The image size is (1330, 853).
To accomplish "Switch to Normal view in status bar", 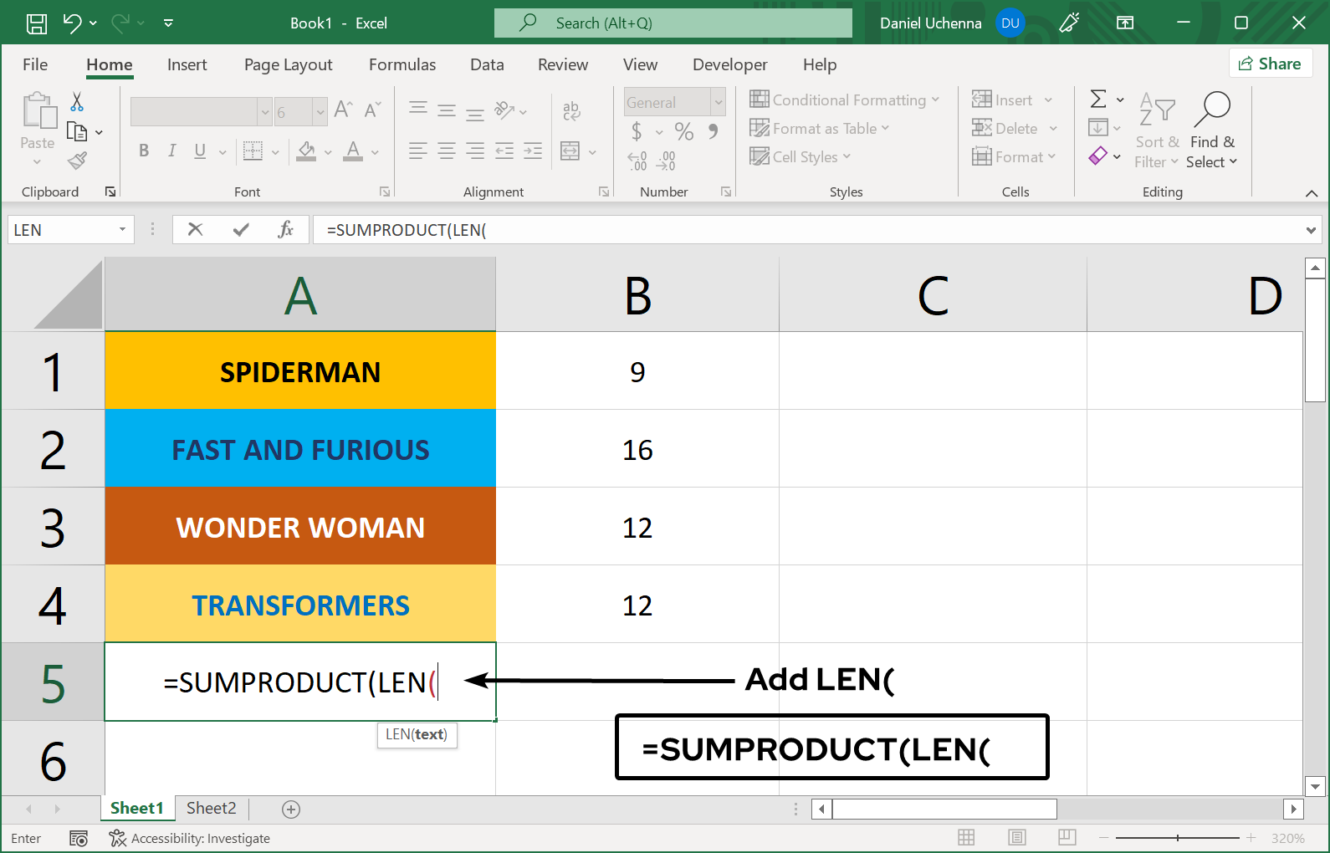I will 966,838.
